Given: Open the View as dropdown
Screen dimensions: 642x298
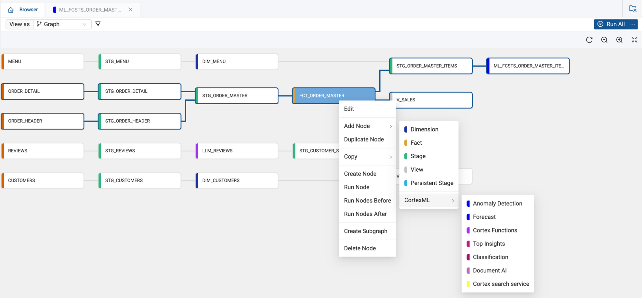Looking at the screenshot, I should pyautogui.click(x=62, y=24).
